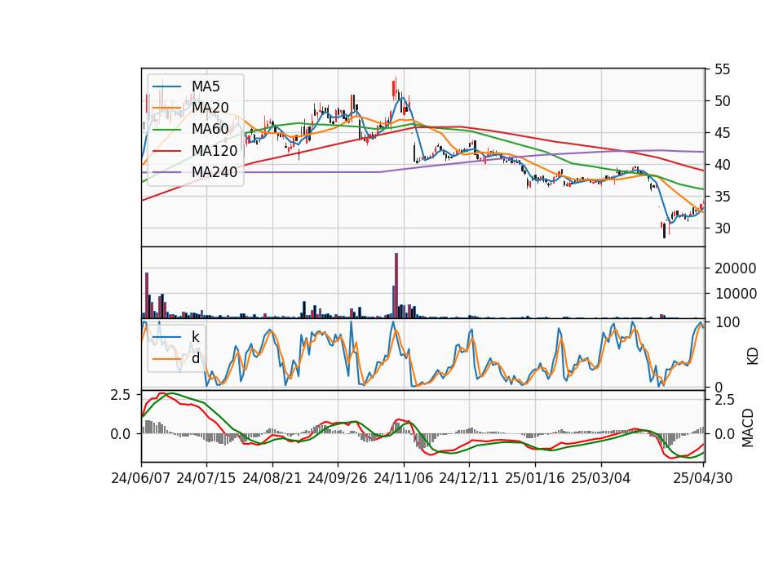Viewport: 783px width, 563px height.
Task: Click the blue MA5 legend line sample
Action: (166, 86)
